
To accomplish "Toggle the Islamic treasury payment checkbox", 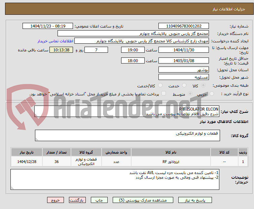I will pyautogui.click(x=164, y=93).
